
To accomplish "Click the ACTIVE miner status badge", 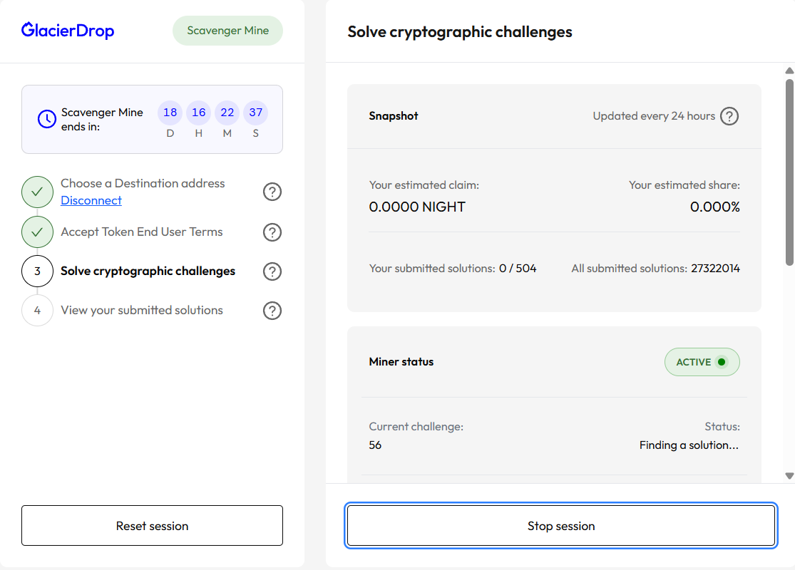I will [702, 362].
